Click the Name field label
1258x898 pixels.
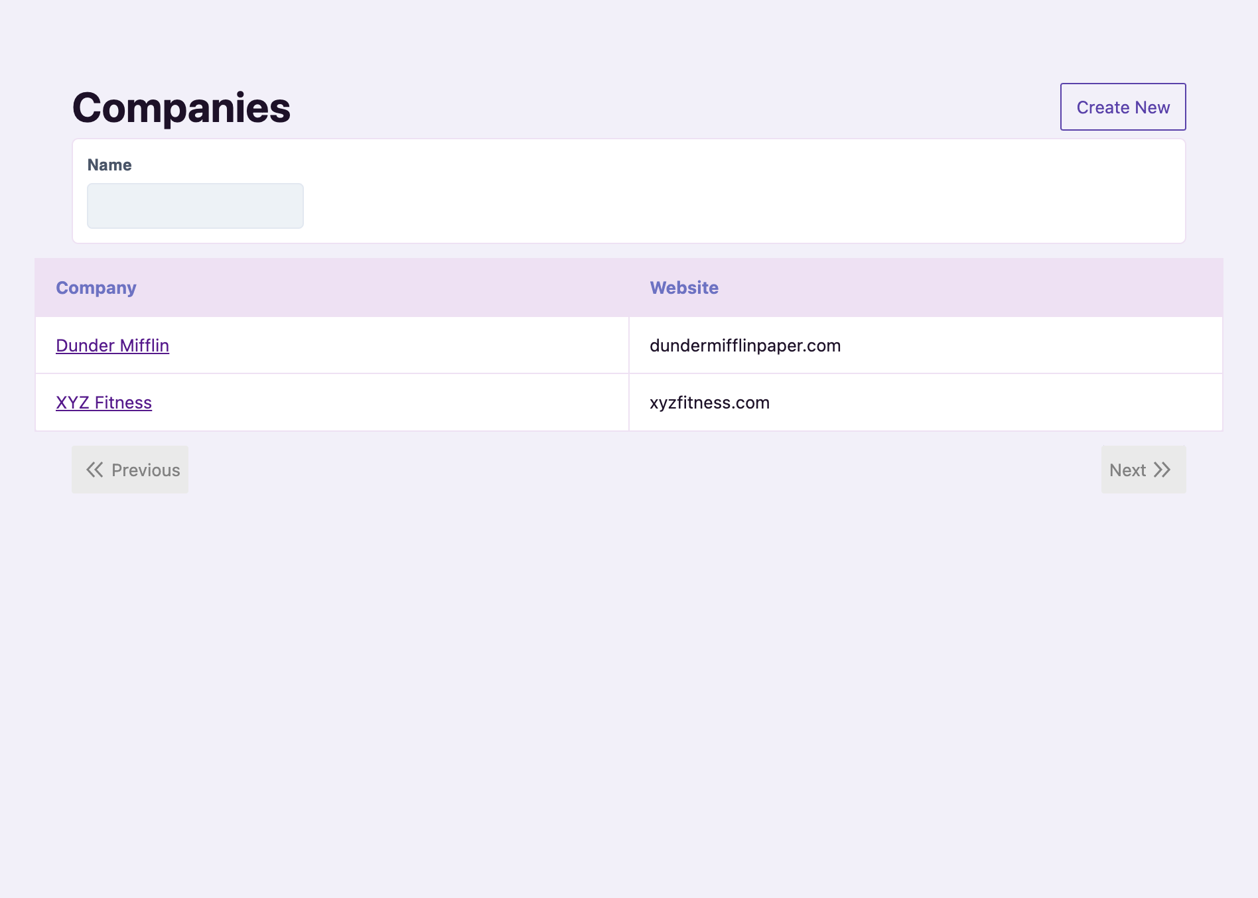pos(109,164)
